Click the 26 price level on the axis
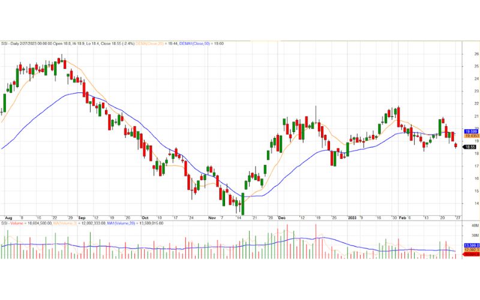480x300 pixels. [x=476, y=54]
